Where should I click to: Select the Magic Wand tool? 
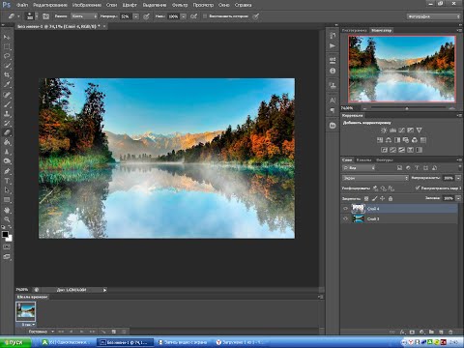7,66
